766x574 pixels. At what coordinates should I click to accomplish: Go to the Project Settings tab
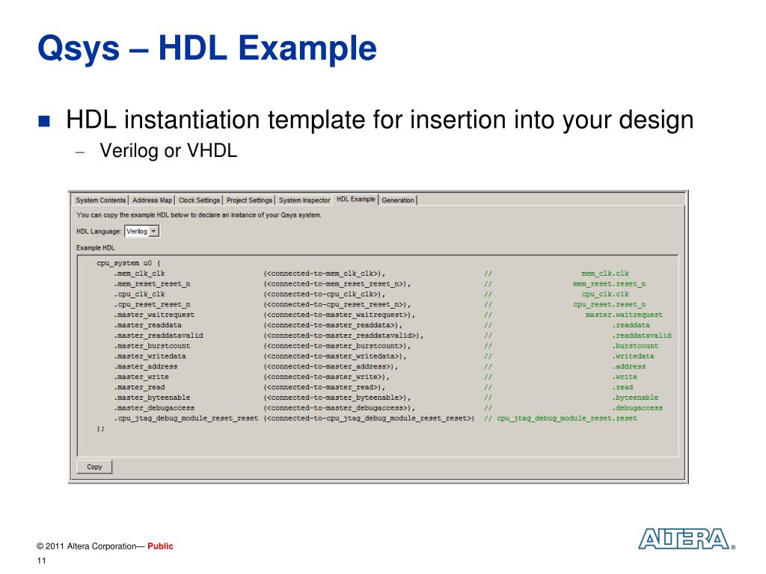pyautogui.click(x=249, y=200)
